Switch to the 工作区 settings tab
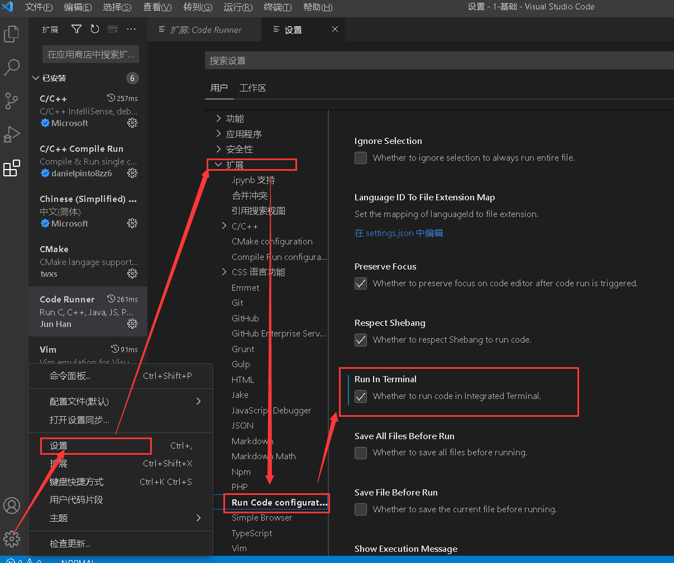The image size is (674, 563). [252, 88]
